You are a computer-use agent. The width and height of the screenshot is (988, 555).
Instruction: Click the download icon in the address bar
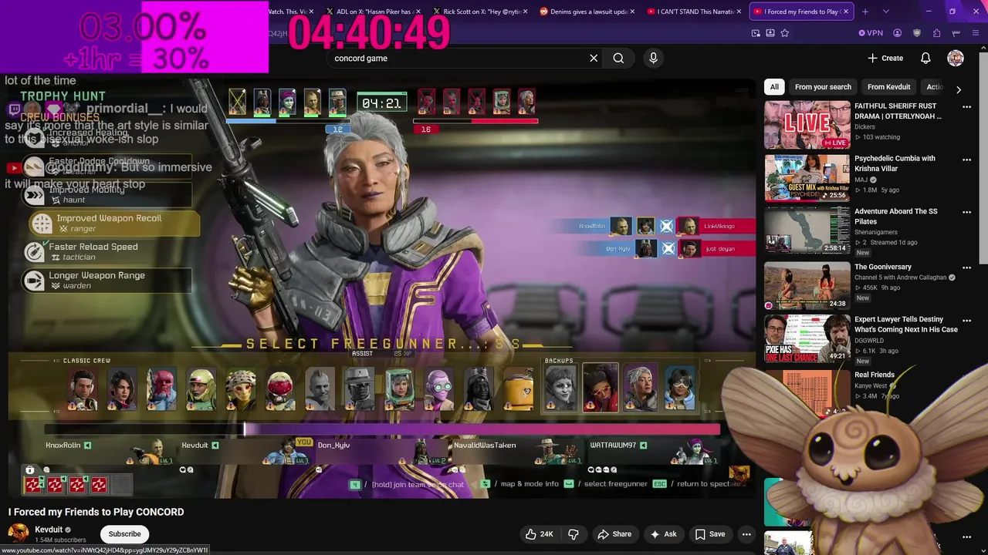pyautogui.click(x=770, y=33)
